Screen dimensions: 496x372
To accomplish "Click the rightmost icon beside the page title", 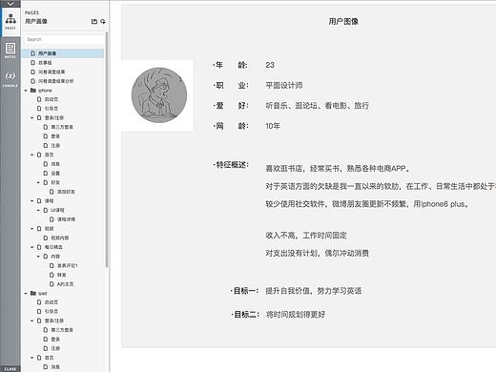I will pos(103,21).
